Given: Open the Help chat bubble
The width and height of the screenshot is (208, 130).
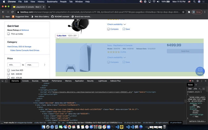Looking at the screenshot, I should (200, 71).
